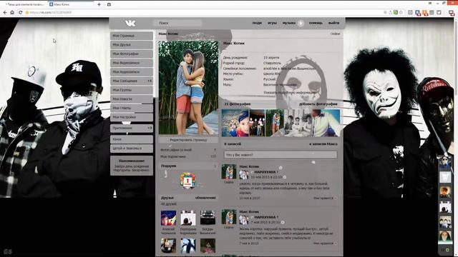Open Мои Сообщения with the +1 counter
This screenshot has height=257, width=458.
tap(132, 81)
